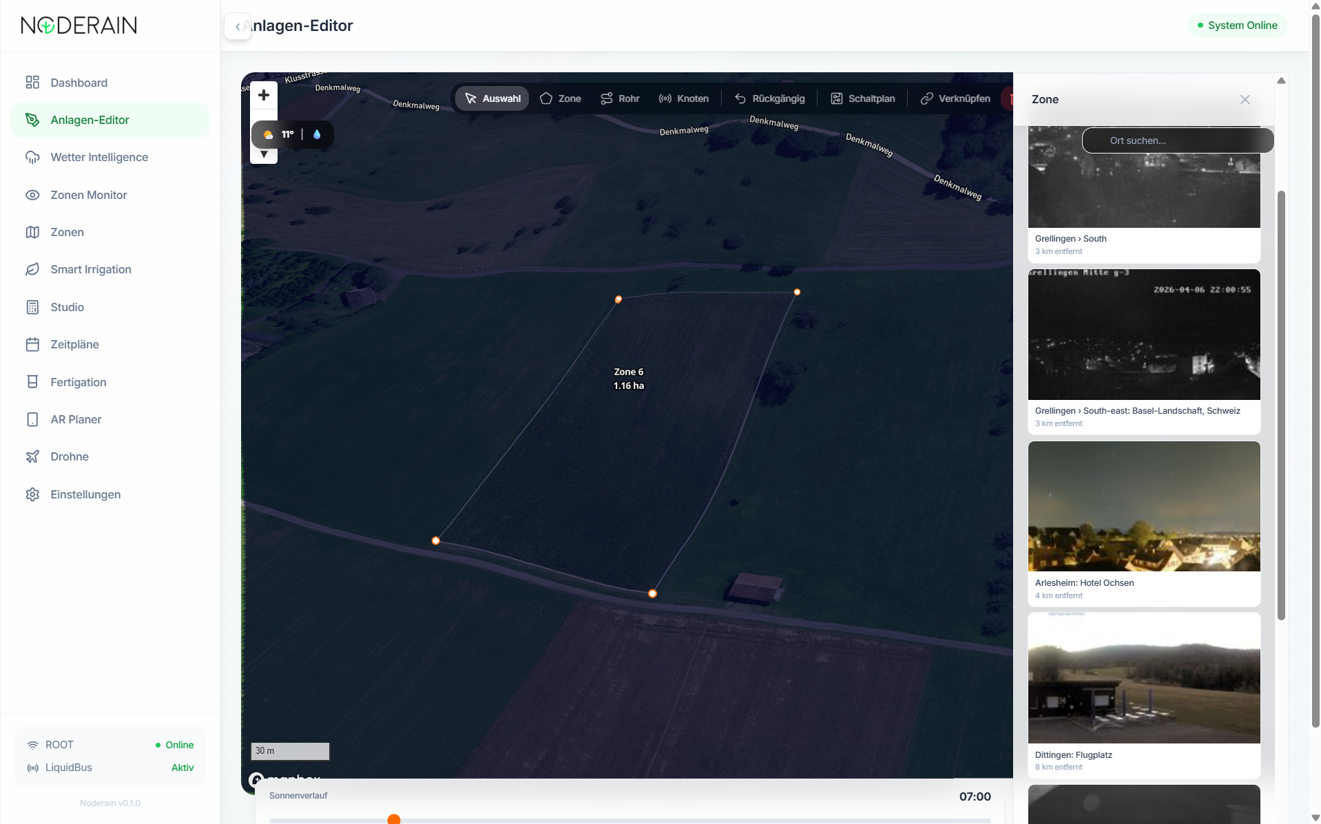Image resolution: width=1321 pixels, height=824 pixels.
Task: Open the Smart Irrigation page
Action: [110, 269]
